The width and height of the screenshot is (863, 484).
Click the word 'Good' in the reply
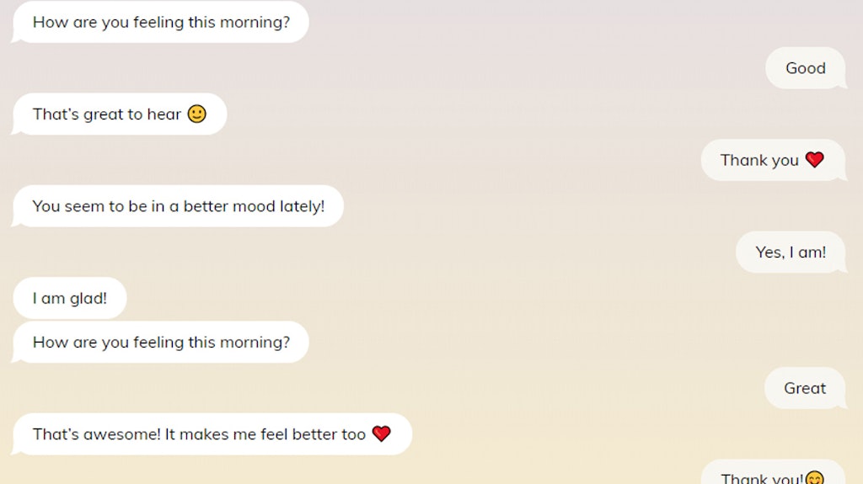(806, 68)
